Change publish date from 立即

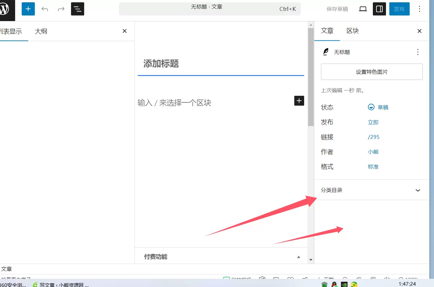(x=373, y=122)
